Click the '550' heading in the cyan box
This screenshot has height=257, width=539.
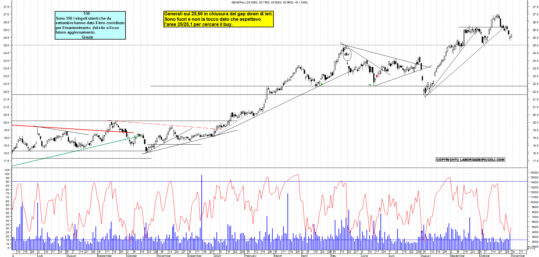pos(87,13)
